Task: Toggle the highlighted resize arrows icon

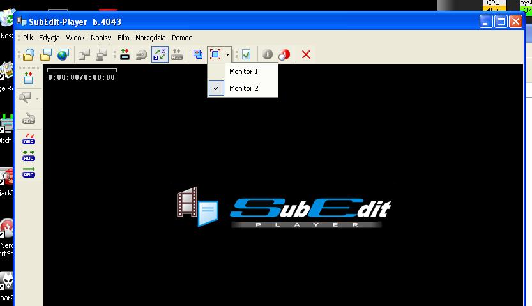Action: coord(160,54)
